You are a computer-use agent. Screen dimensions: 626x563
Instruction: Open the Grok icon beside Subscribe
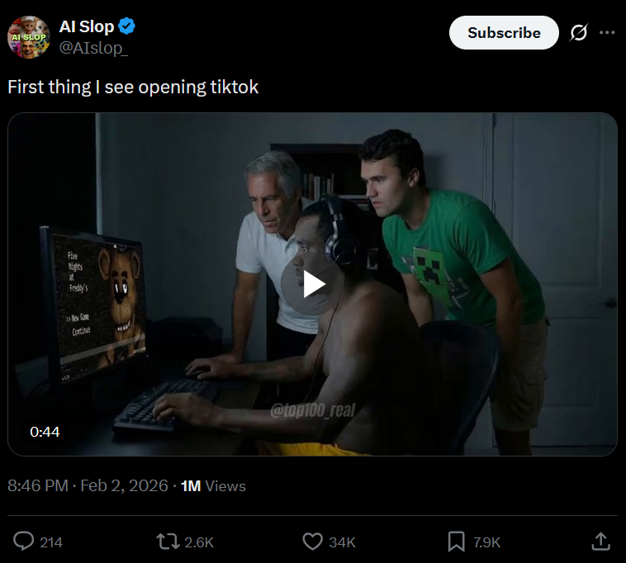click(x=578, y=33)
